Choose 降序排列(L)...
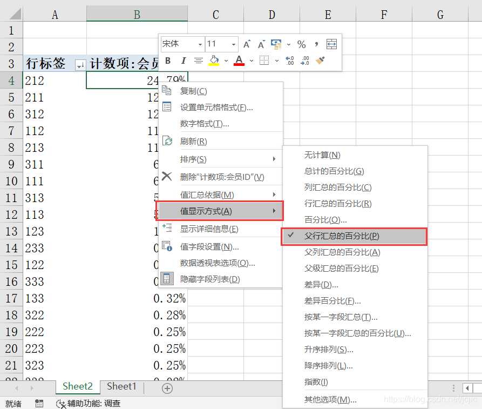The height and width of the screenshot is (409, 482). [x=355, y=366]
